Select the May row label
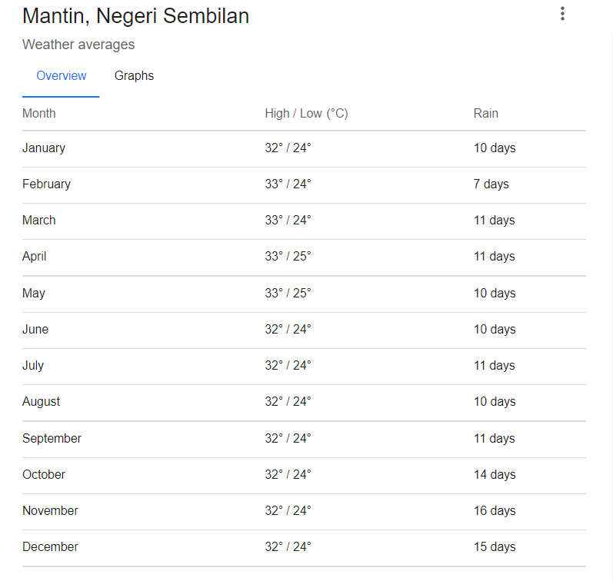613x581 pixels. tap(34, 293)
